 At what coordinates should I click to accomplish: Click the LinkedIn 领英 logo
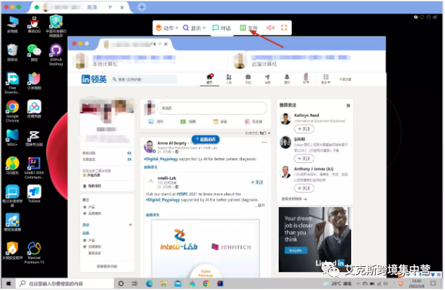(x=94, y=79)
